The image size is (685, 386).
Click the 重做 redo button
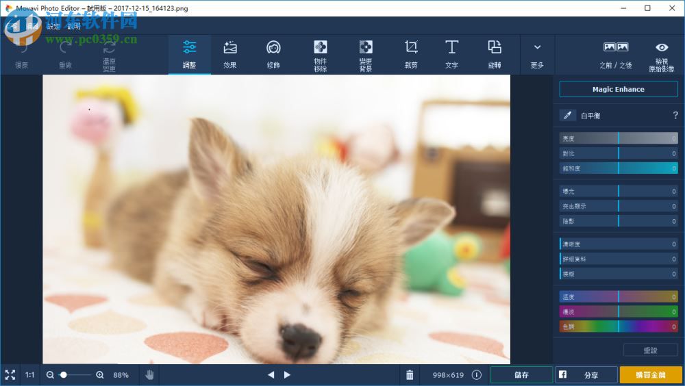66,54
